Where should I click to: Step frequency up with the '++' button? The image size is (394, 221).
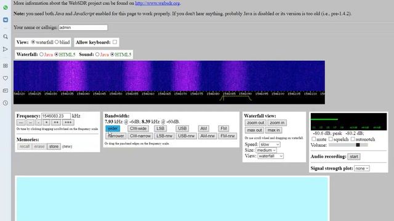pyautogui.click(x=56, y=123)
